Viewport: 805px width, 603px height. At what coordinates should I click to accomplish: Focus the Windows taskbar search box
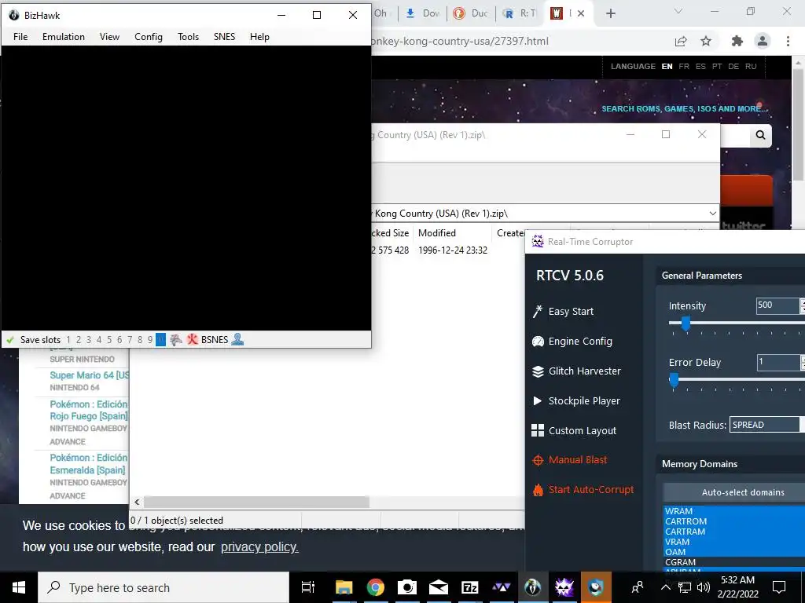tap(164, 587)
